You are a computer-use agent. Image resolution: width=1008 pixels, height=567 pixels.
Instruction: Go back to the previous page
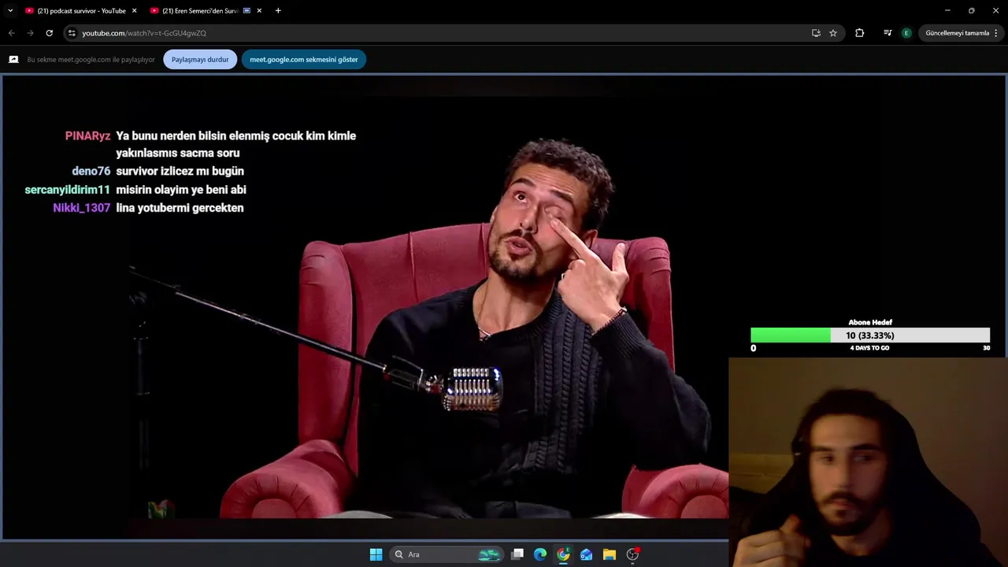point(11,33)
